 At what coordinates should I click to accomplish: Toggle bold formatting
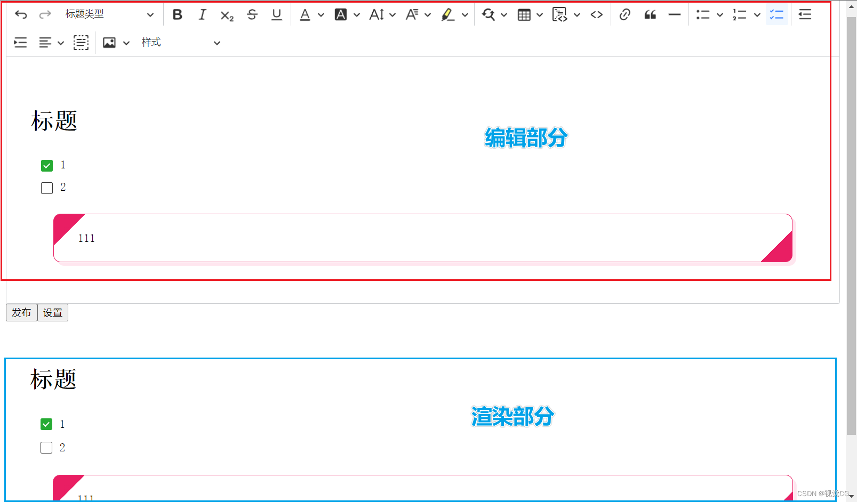(178, 14)
